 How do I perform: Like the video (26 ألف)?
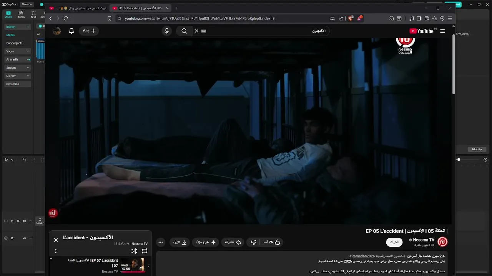272,242
